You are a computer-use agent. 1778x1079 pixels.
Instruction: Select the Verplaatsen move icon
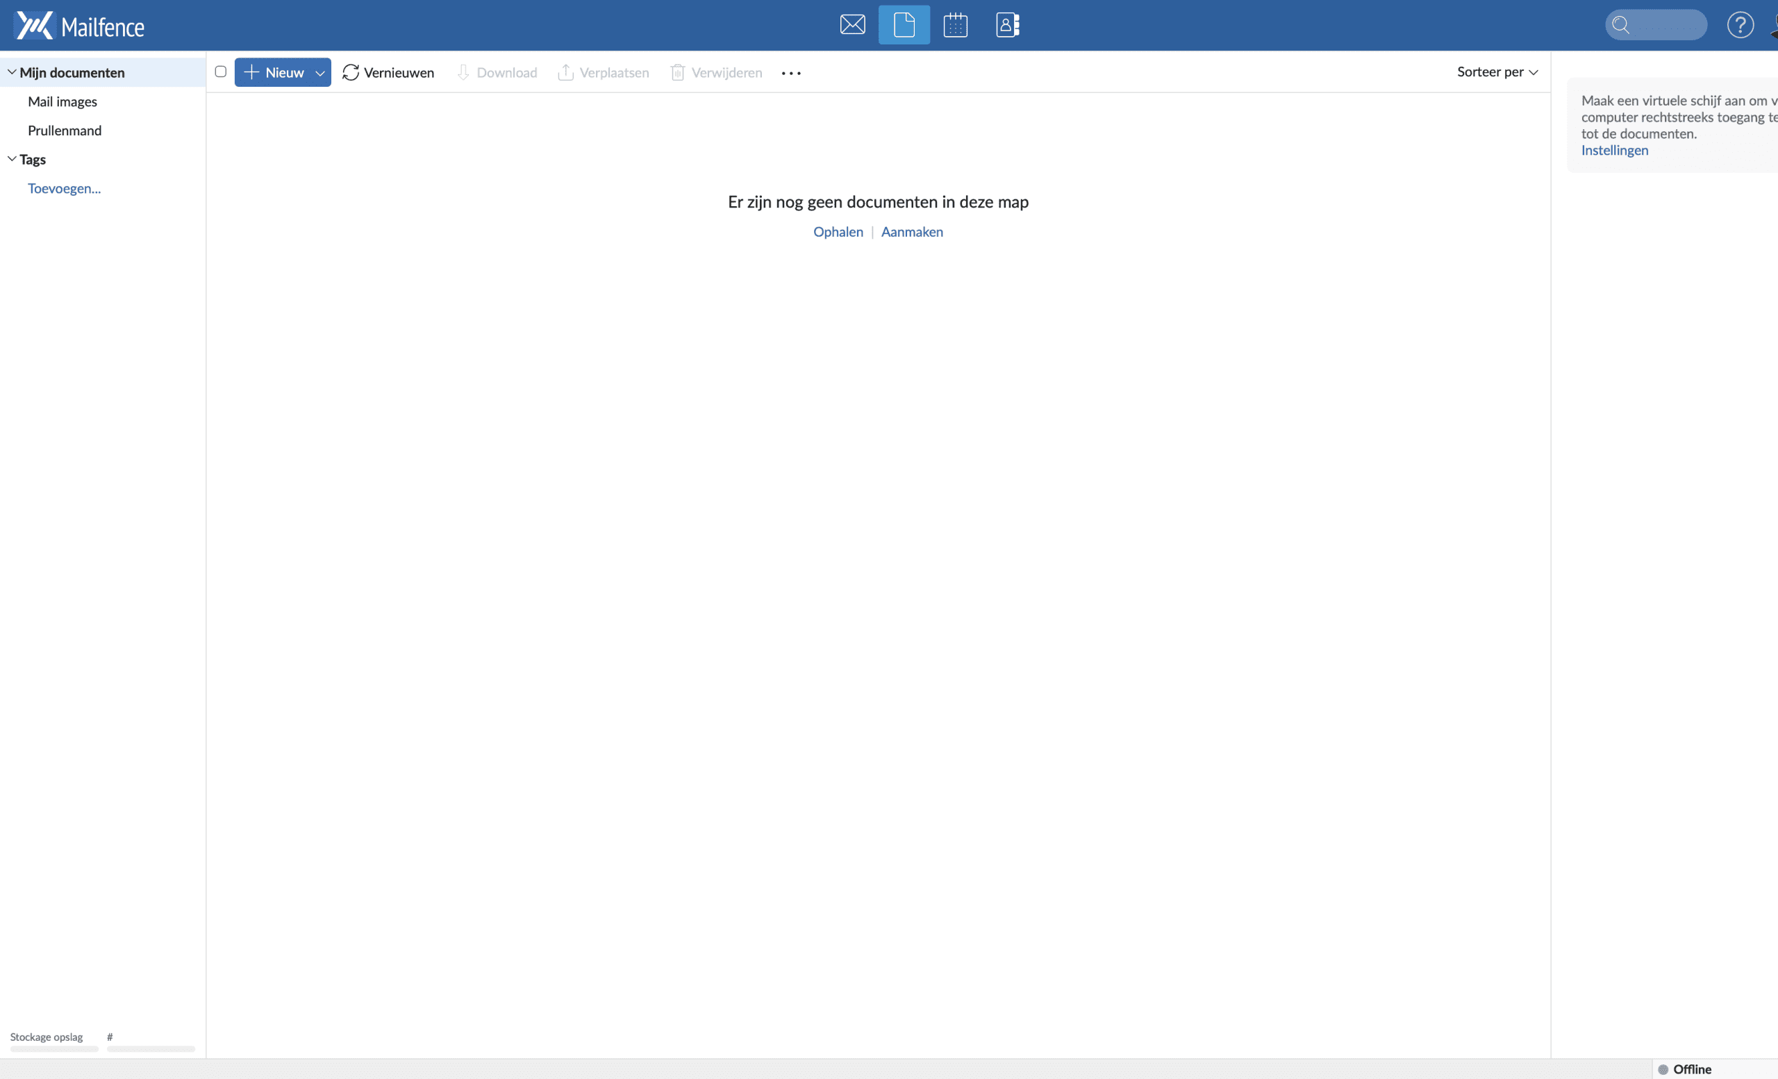coord(566,72)
